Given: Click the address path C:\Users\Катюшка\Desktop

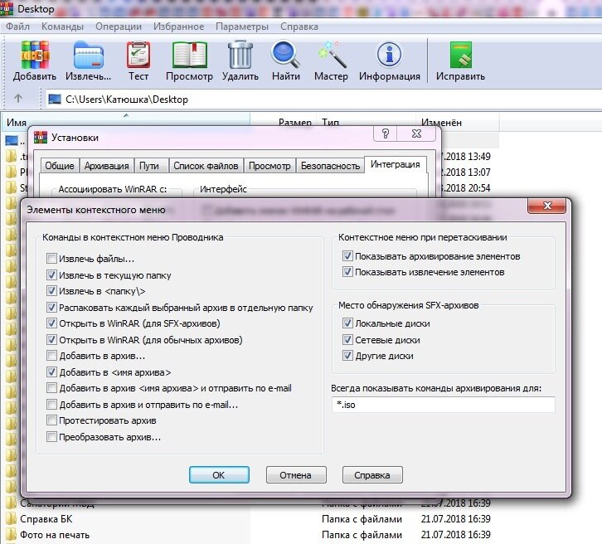Looking at the screenshot, I should 127,100.
